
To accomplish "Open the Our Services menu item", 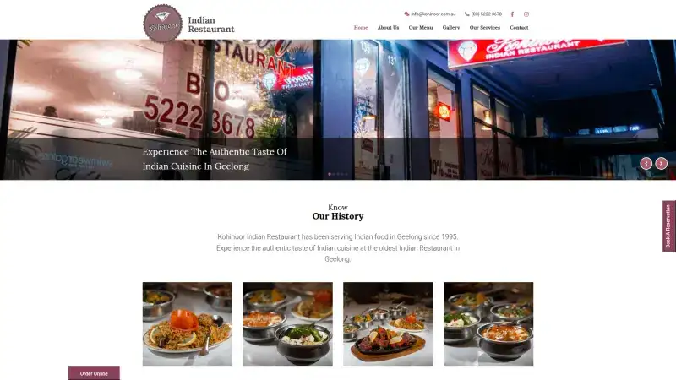I will [484, 28].
